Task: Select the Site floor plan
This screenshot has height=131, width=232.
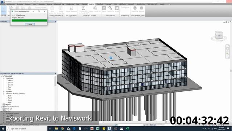Action: pos(9,89)
